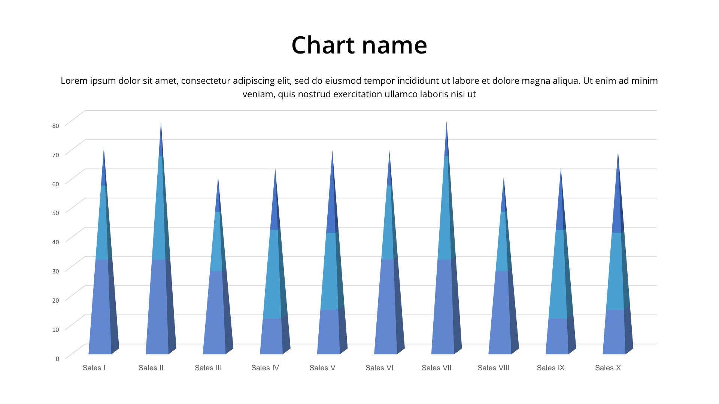Click the Chart name title

coord(359,45)
